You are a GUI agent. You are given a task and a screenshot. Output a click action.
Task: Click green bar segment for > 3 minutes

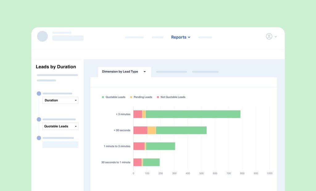point(193,114)
